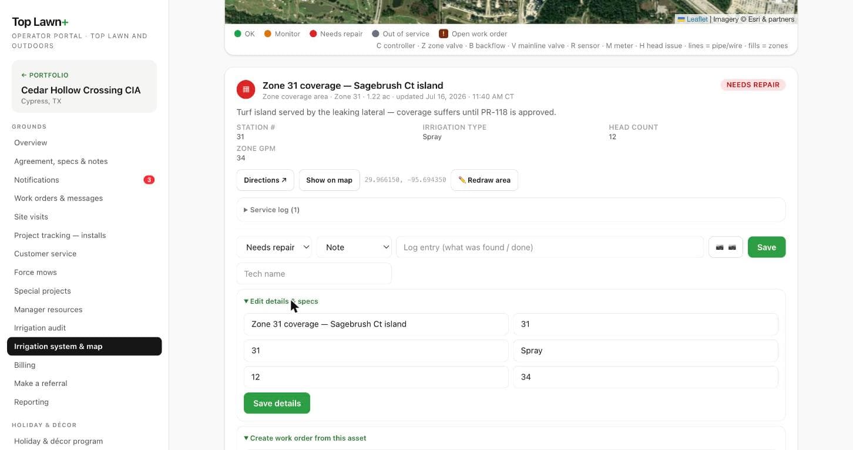
Task: Open Manager resources
Action: [x=85, y=310]
